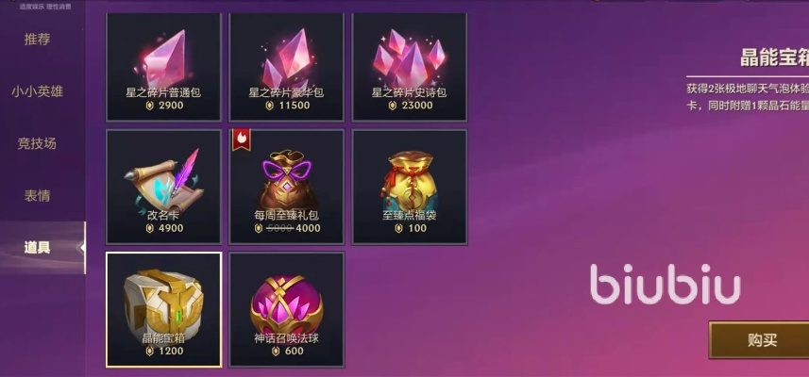Click the 4000 discounted price label
The image size is (809, 377).
coord(308,228)
